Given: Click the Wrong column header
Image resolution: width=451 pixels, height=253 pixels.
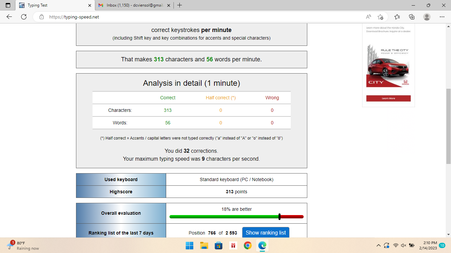Looking at the screenshot, I should coord(272,98).
